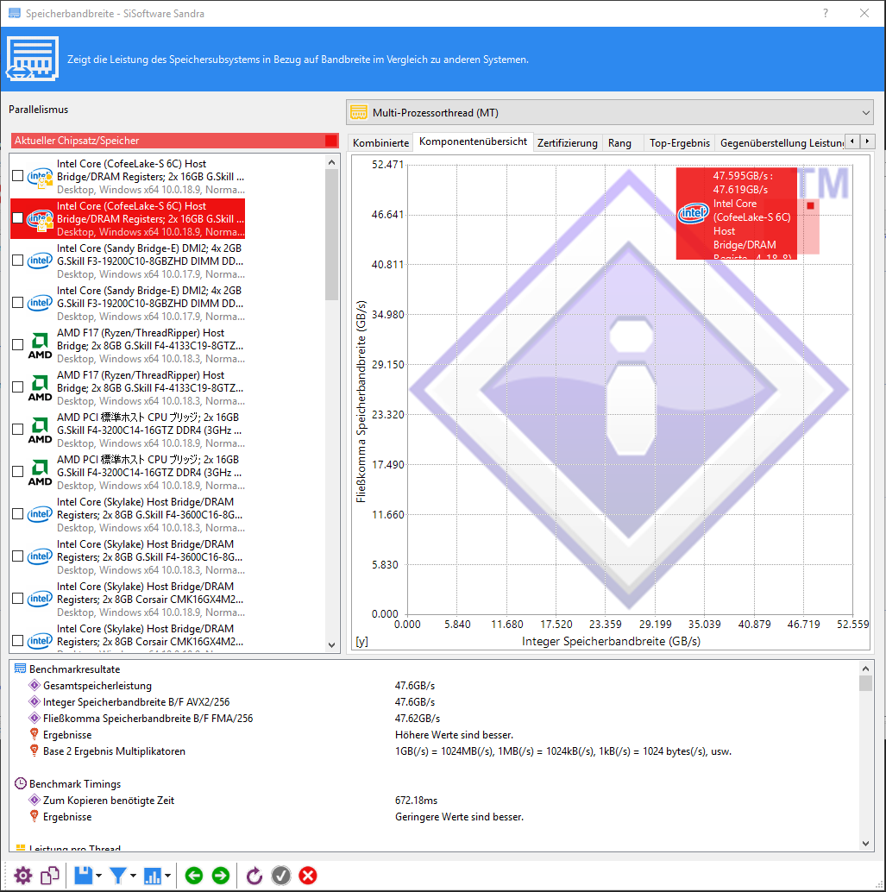Click the red tooltip box on chart
This screenshot has width=886, height=892.
pyautogui.click(x=737, y=213)
